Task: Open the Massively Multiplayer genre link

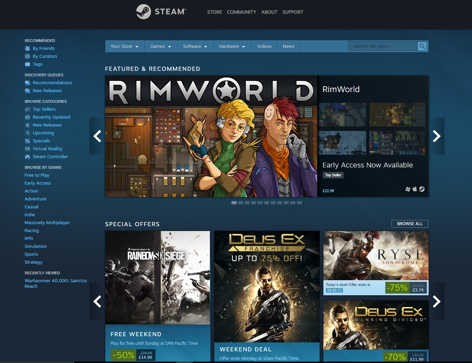Action: 47,223
